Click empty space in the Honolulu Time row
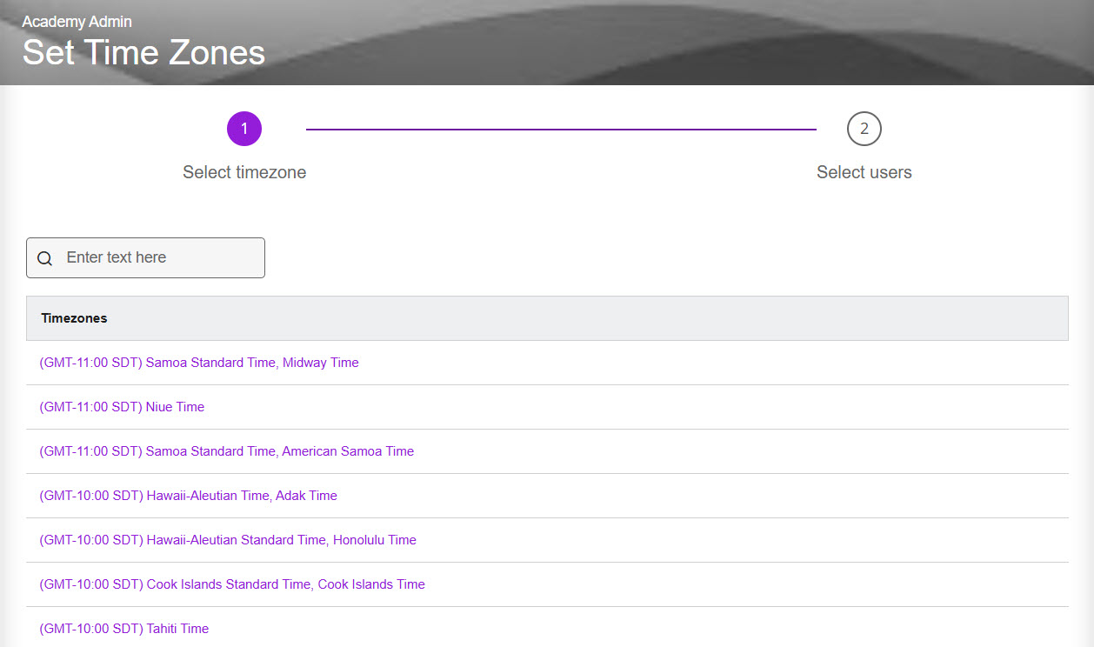This screenshot has height=647, width=1094. click(739, 540)
